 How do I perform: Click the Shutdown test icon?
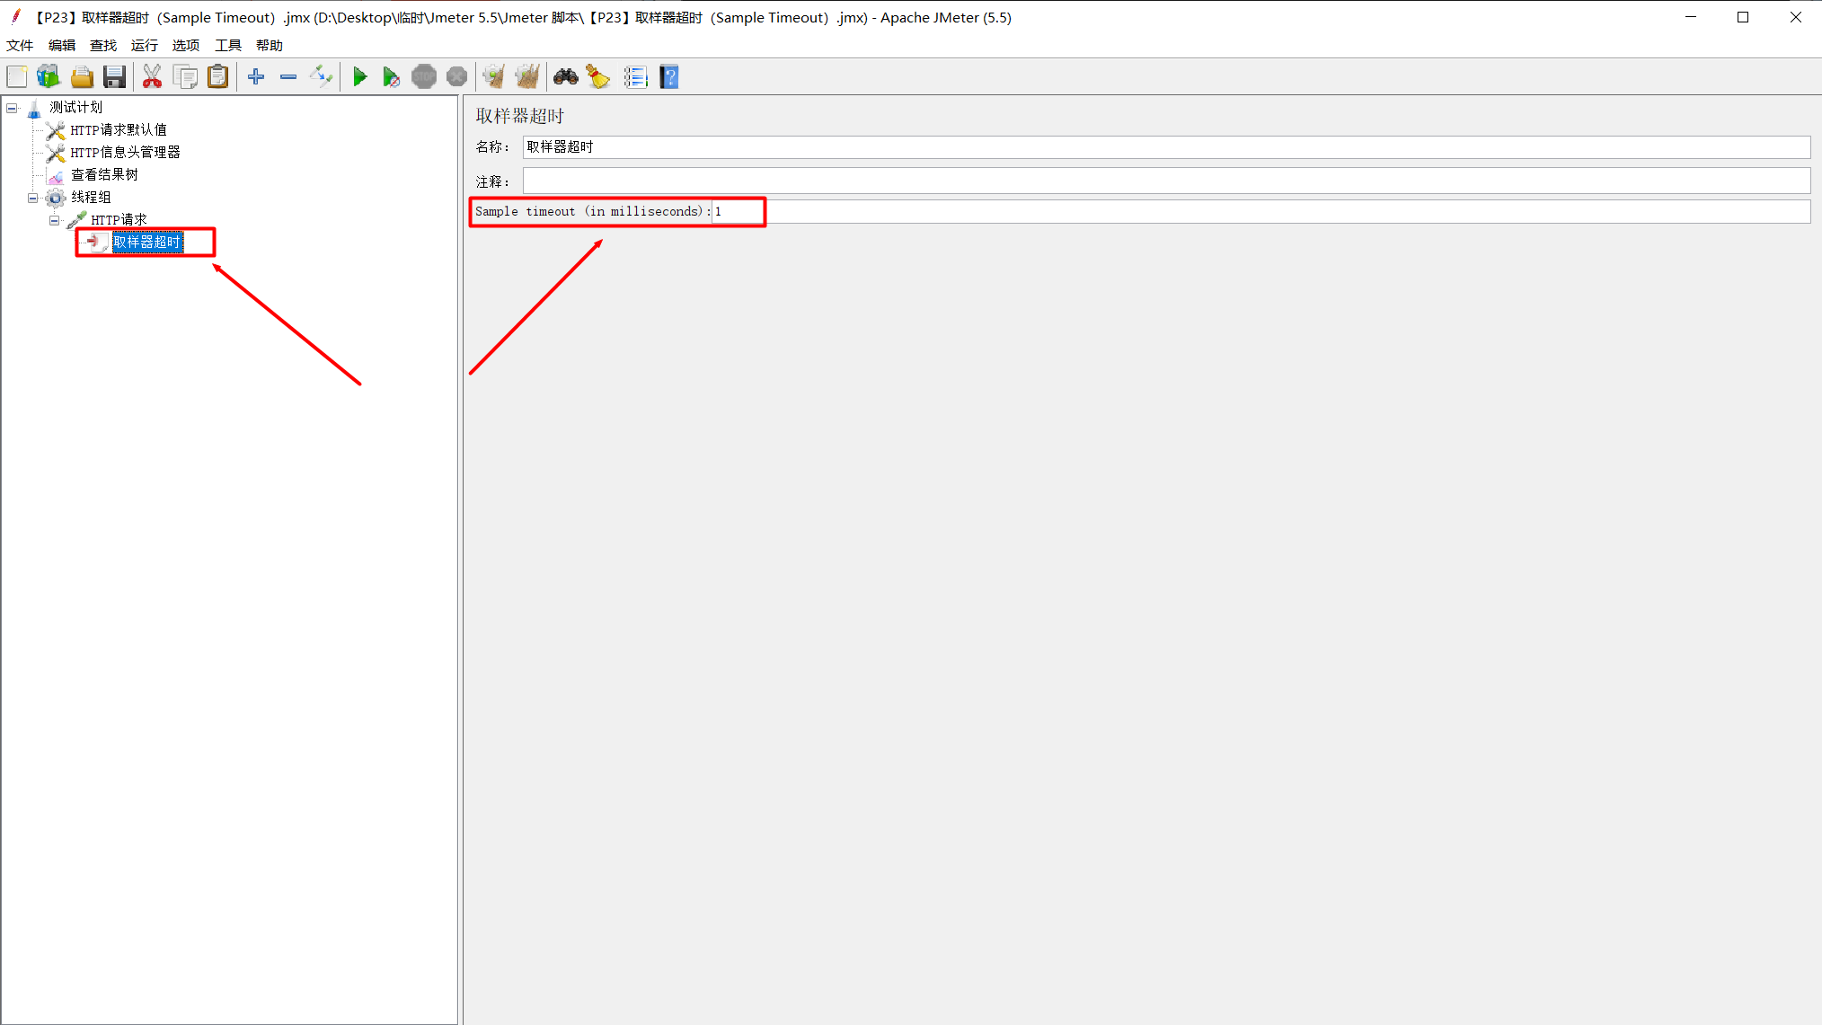457,77
